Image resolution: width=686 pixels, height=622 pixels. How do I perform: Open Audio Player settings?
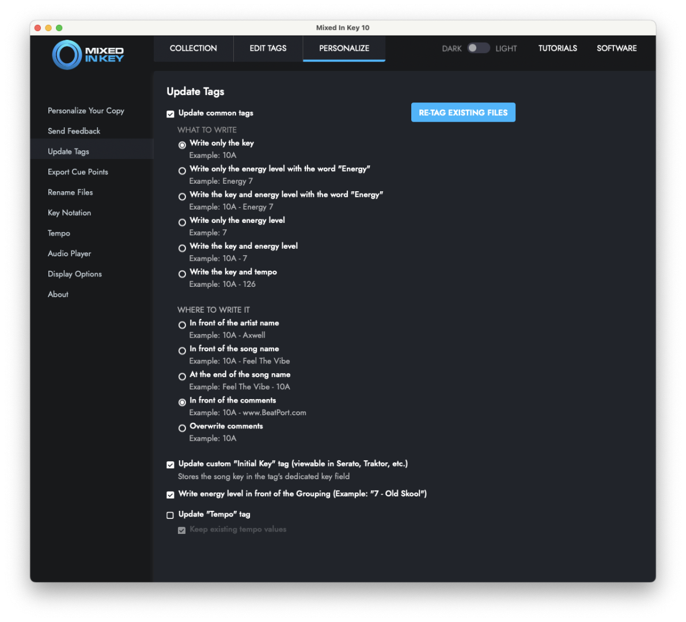pyautogui.click(x=69, y=253)
